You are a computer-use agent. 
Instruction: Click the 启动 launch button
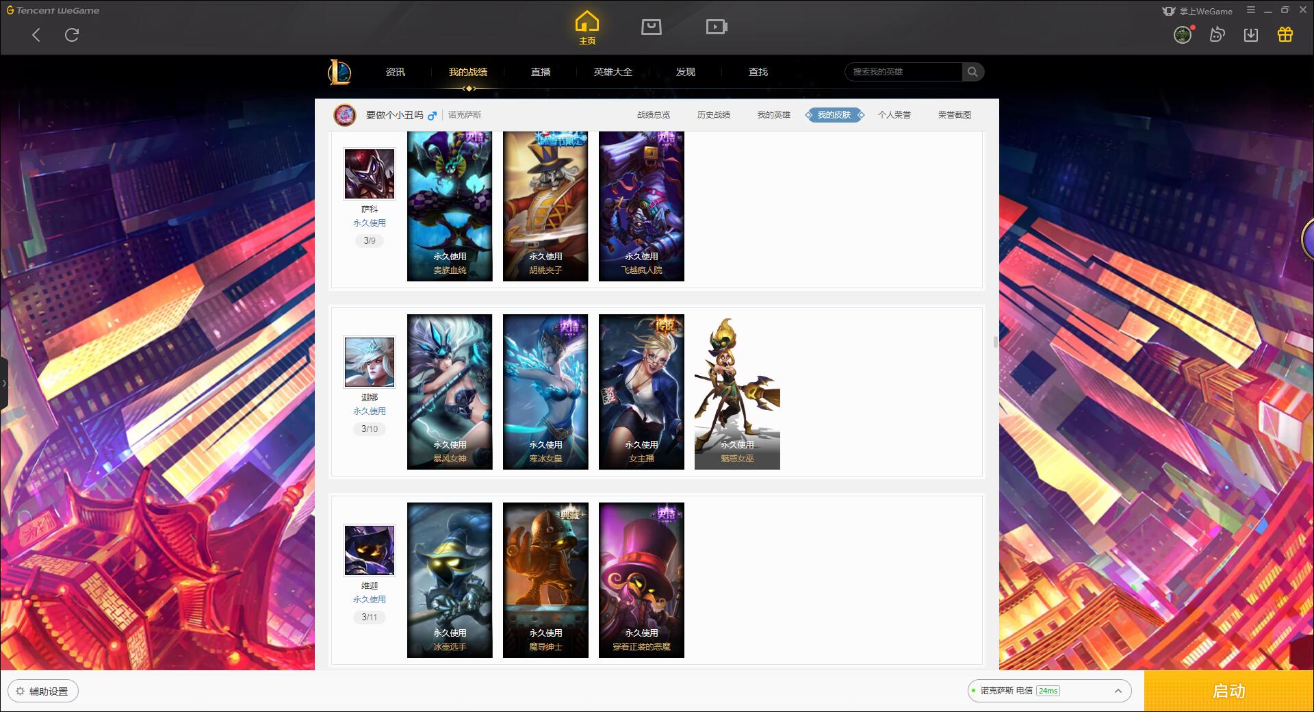pos(1229,691)
